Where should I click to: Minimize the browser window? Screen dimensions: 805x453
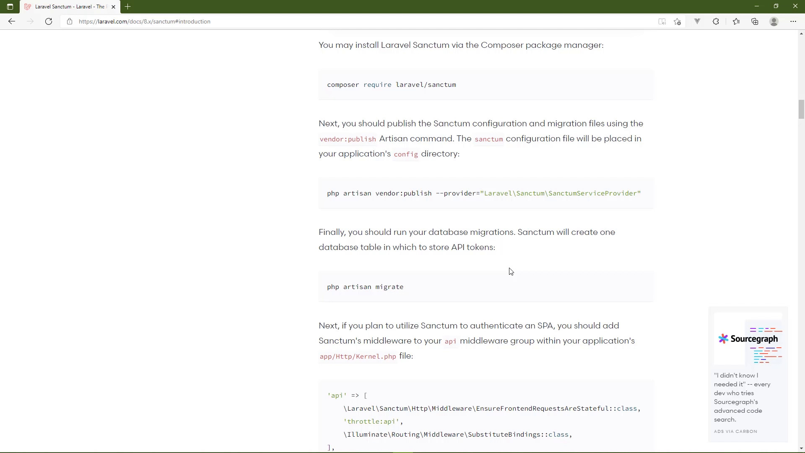coord(757,6)
